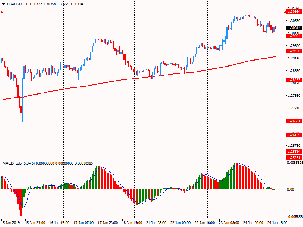This screenshot has height=227, width=303.
Task: Select the 1.26159 support level label
Action: tap(294, 135)
